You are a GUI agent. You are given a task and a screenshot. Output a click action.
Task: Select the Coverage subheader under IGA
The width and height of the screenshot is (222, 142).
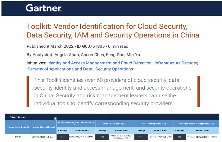click(x=63, y=131)
